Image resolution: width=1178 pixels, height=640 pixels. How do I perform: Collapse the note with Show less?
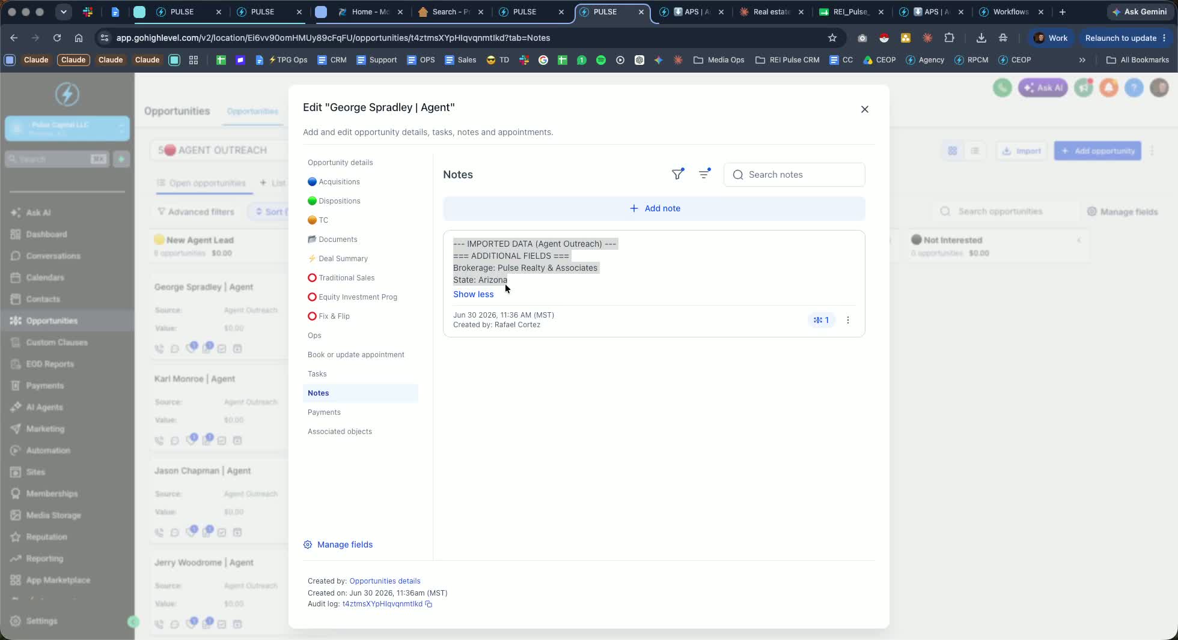point(473,294)
